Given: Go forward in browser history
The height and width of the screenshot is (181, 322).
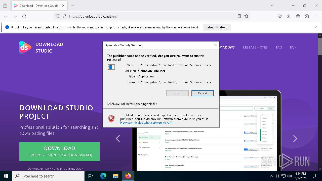Looking at the screenshot, I should point(15,16).
